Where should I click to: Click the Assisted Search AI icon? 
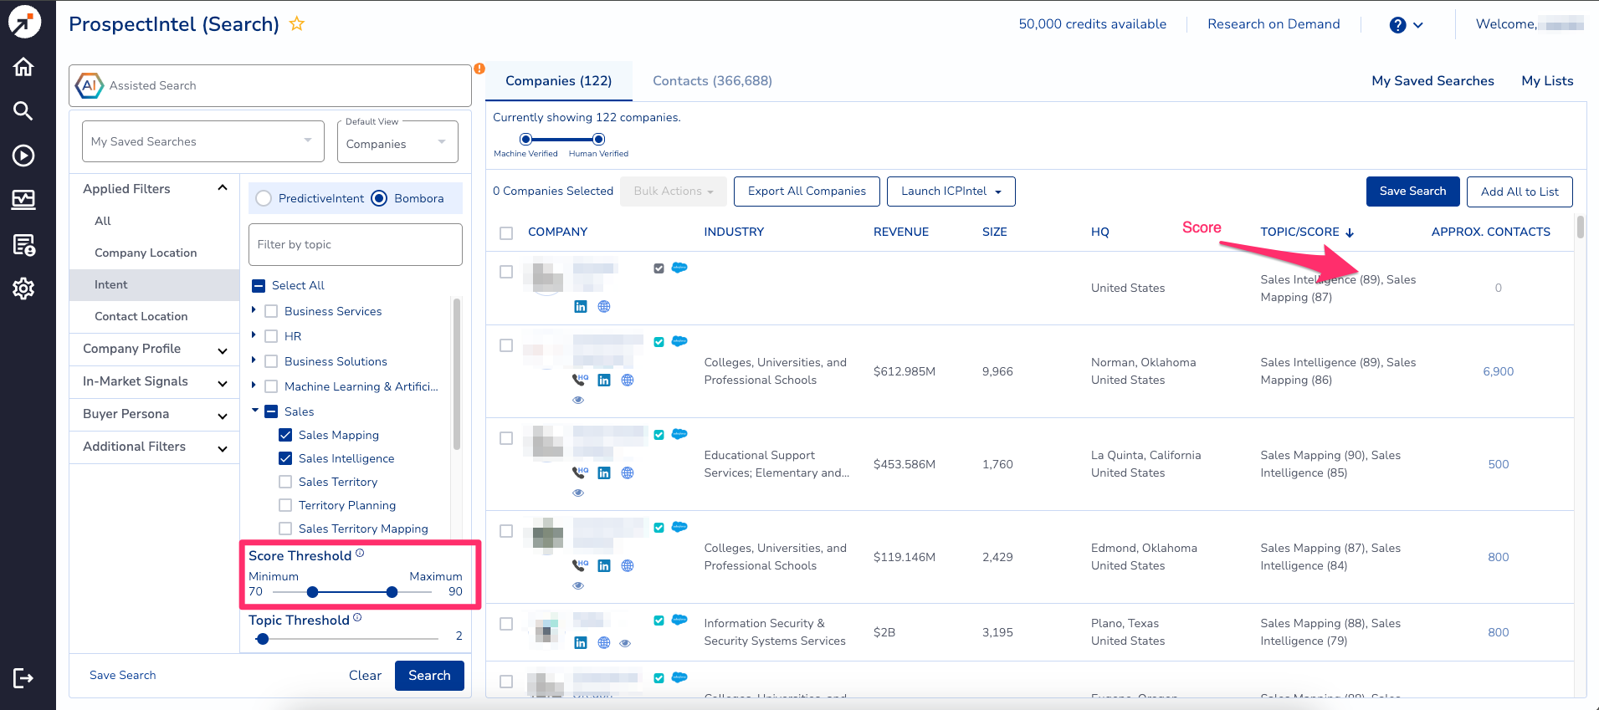click(x=89, y=85)
